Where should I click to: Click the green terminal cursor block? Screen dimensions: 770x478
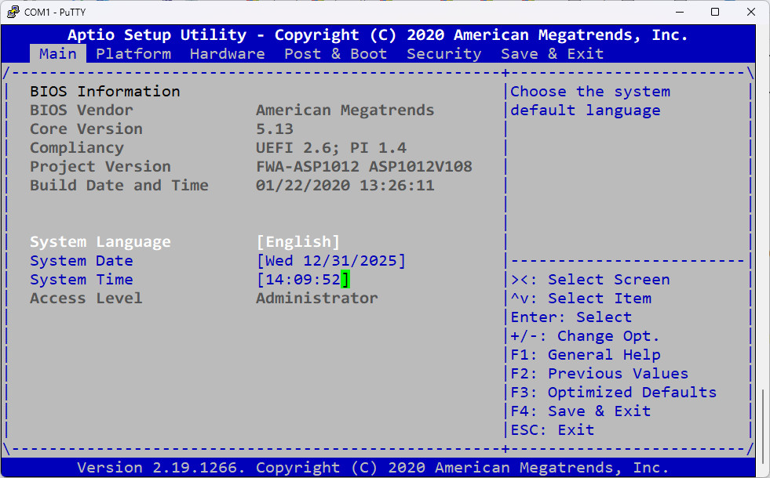click(345, 280)
